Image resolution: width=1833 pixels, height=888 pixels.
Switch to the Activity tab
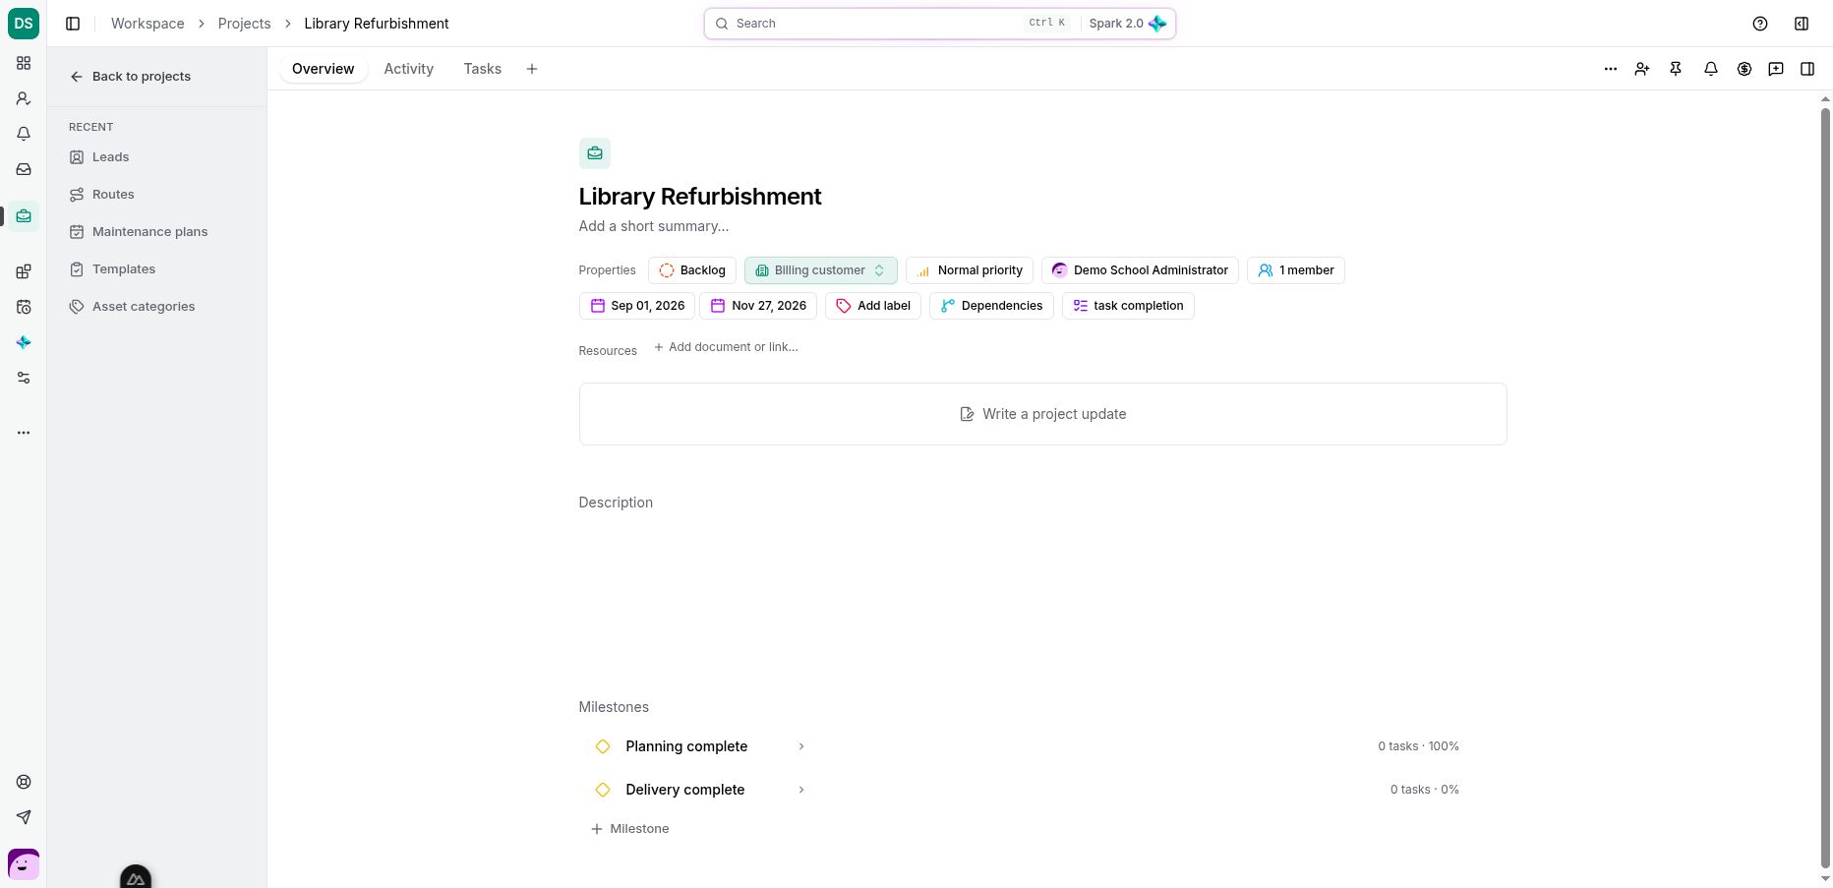point(409,69)
